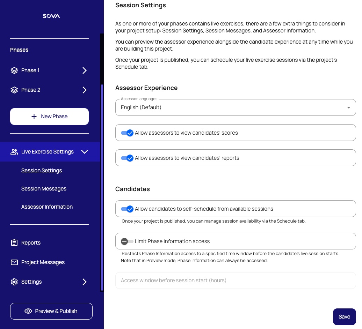This screenshot has height=329, width=362.
Task: Expand Phase 1 with its chevron
Action: [84, 70]
